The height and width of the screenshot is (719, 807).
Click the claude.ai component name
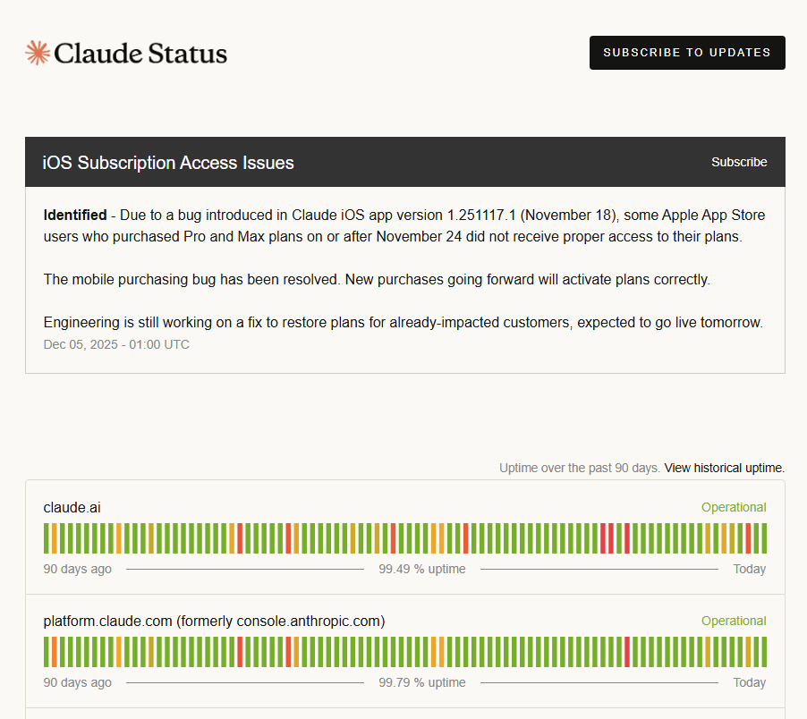72,507
